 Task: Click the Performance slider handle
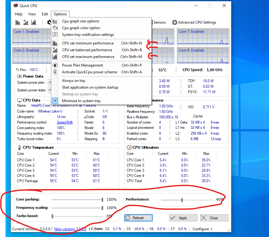182,200
